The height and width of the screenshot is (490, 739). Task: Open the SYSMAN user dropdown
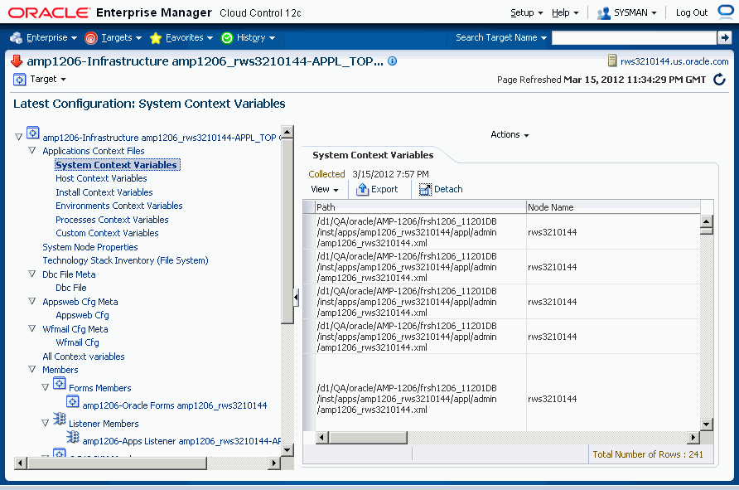(635, 12)
